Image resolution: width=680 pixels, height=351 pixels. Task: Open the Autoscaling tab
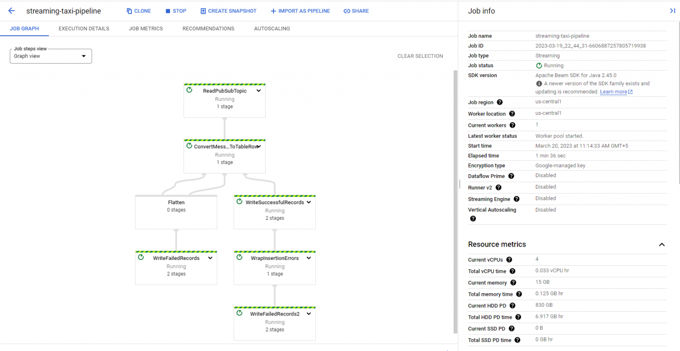[x=272, y=29]
